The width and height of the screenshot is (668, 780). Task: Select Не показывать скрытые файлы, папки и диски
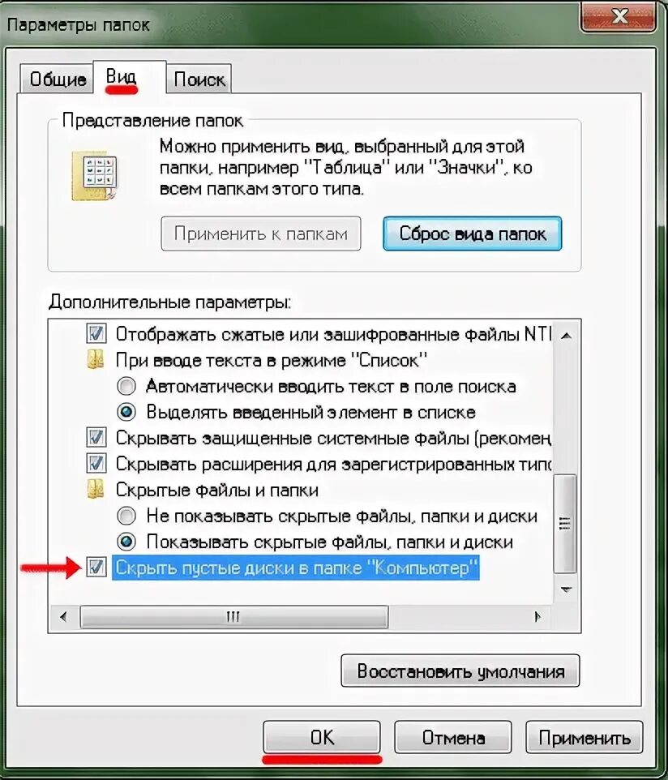click(x=126, y=516)
